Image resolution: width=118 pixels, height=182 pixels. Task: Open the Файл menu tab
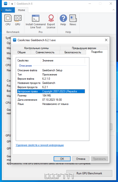pyautogui.click(x=8, y=10)
